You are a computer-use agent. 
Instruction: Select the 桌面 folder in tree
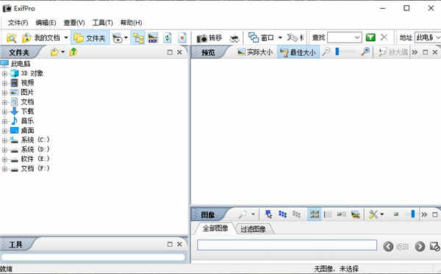(27, 131)
